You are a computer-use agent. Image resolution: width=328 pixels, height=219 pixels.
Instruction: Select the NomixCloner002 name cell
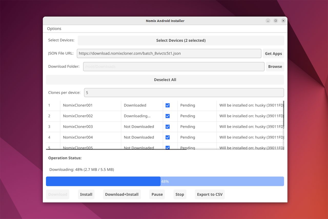click(91, 116)
